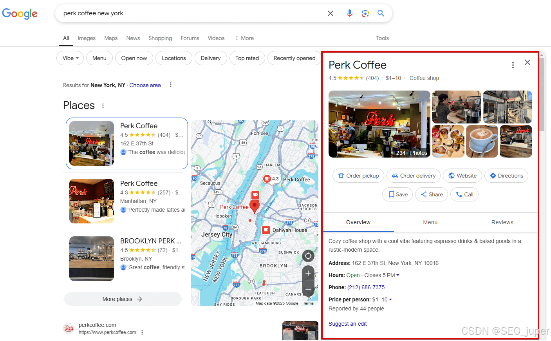
Task: Toggle the Delivery filter chip
Action: coord(211,58)
